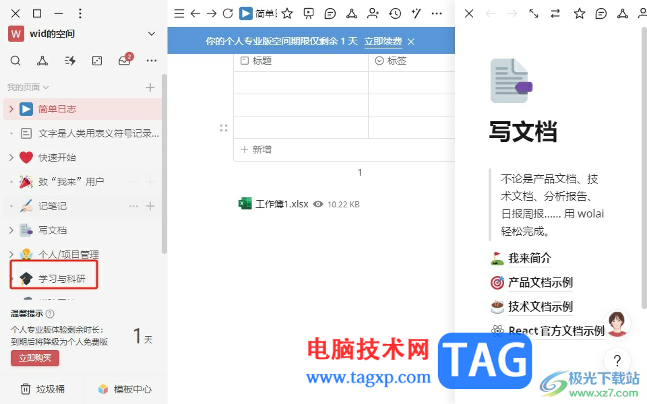
Task: Open the sidebar more options menu
Action: 152,61
